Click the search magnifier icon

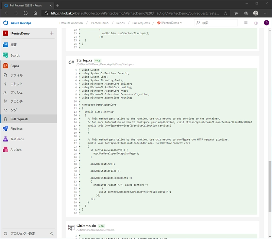coord(198,23)
